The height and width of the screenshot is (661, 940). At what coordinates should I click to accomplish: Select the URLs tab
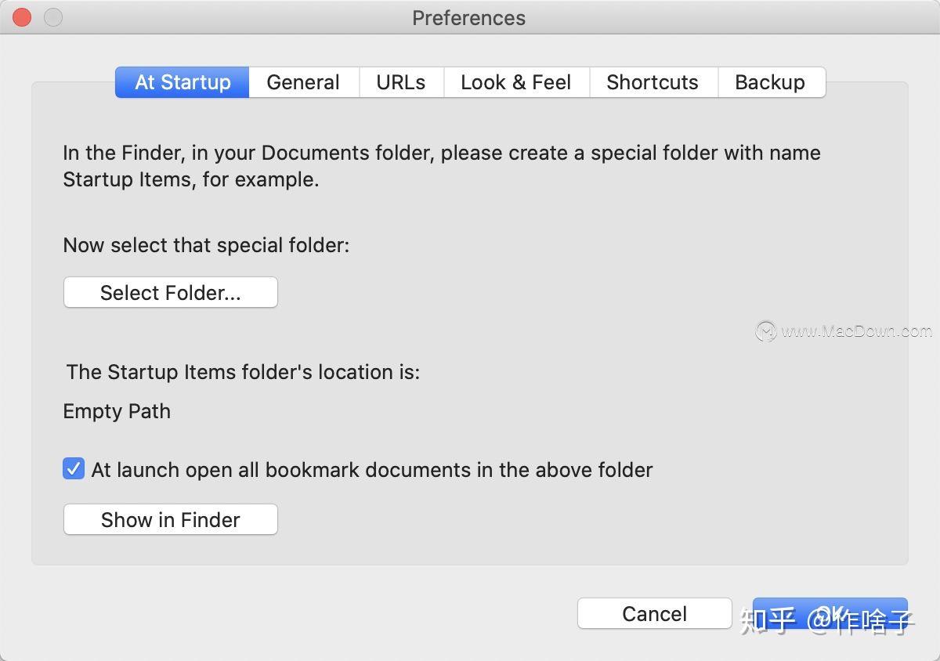pyautogui.click(x=401, y=82)
